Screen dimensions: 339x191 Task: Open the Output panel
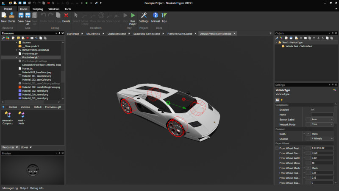pyautogui.click(x=24, y=188)
